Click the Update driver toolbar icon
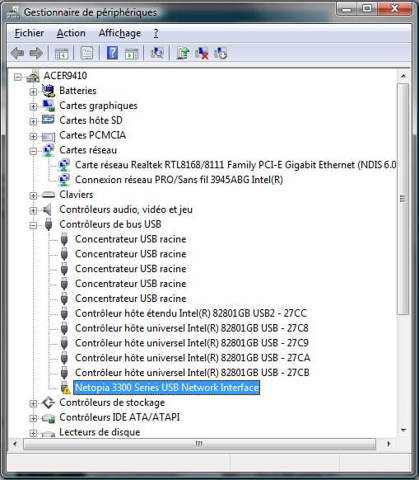The width and height of the screenshot is (419, 480). pos(183,53)
